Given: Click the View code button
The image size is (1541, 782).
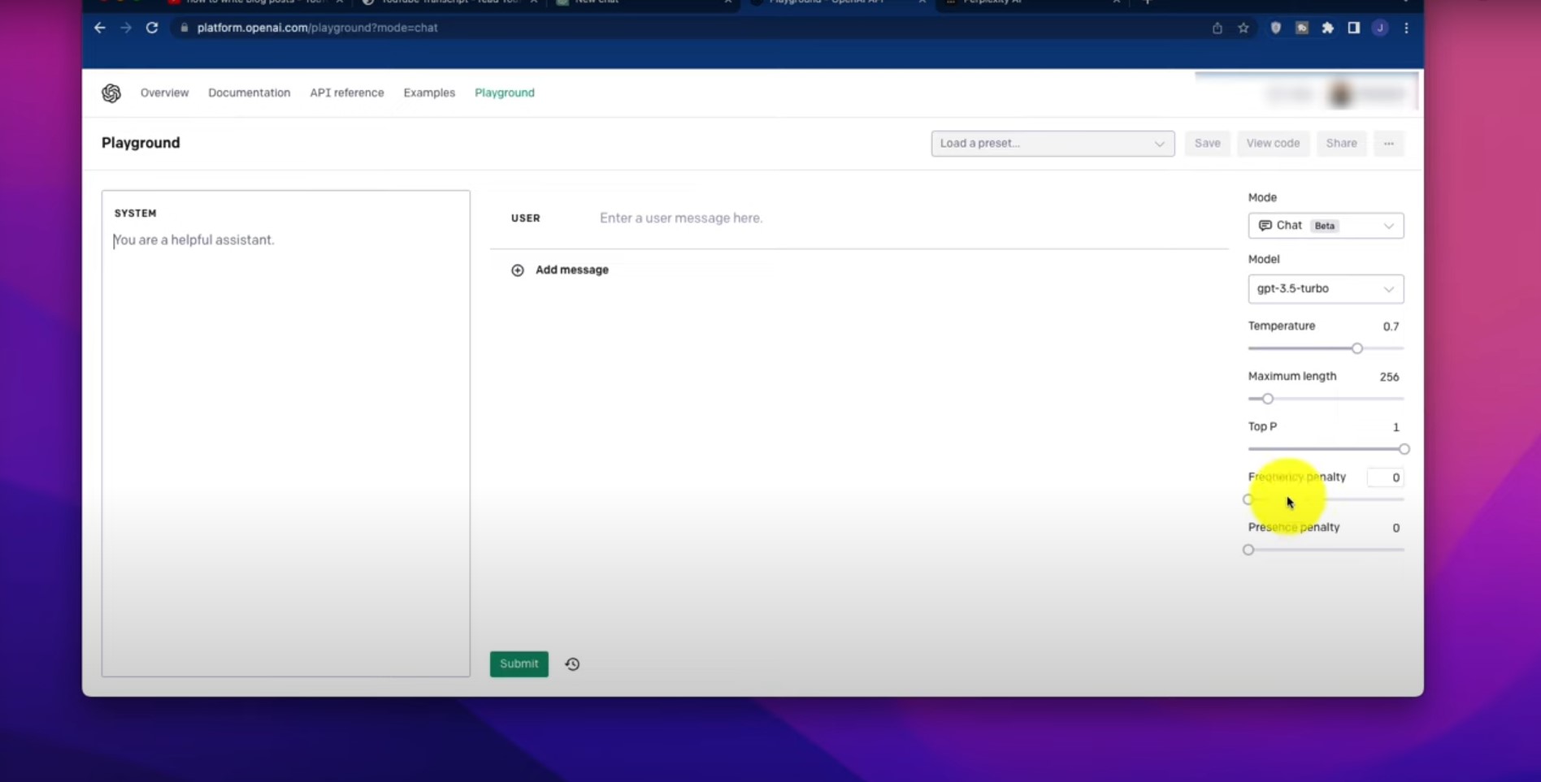Looking at the screenshot, I should 1273,144.
